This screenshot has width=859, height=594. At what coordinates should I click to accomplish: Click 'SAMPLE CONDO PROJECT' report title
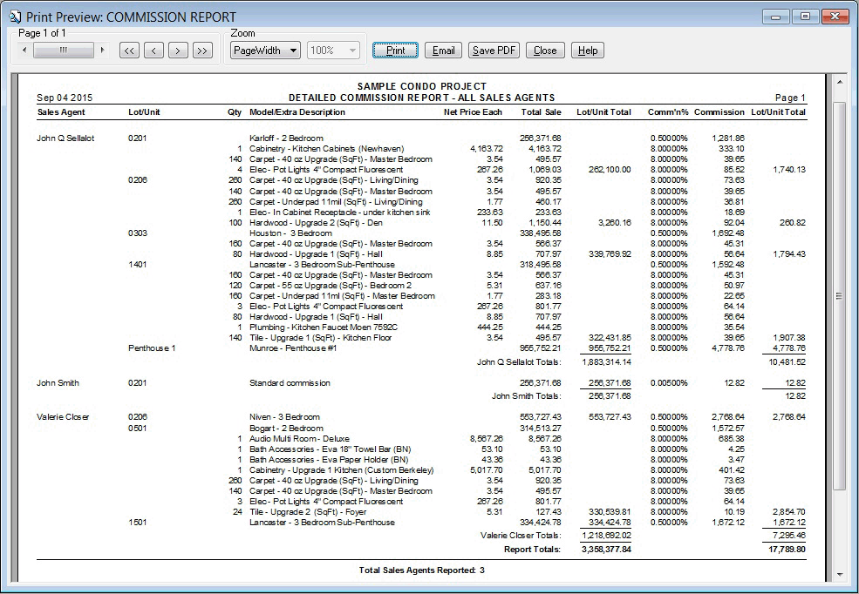coord(422,86)
